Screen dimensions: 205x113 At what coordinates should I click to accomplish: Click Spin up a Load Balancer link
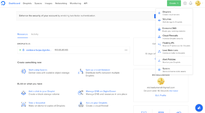click(x=98, y=70)
